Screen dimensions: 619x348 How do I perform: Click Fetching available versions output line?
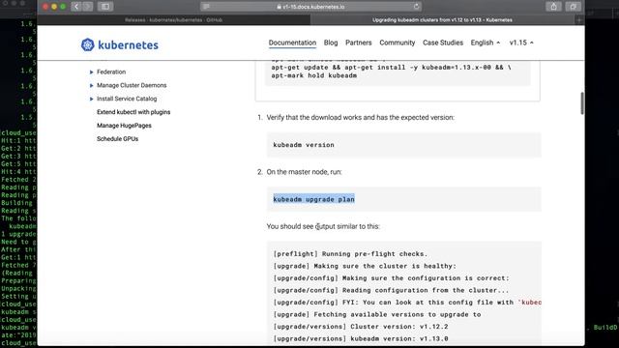[x=377, y=314]
